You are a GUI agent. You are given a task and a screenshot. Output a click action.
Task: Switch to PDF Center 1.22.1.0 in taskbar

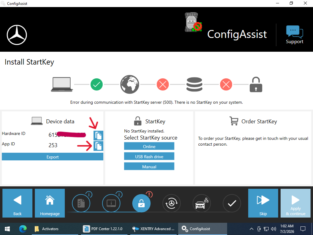point(104,229)
